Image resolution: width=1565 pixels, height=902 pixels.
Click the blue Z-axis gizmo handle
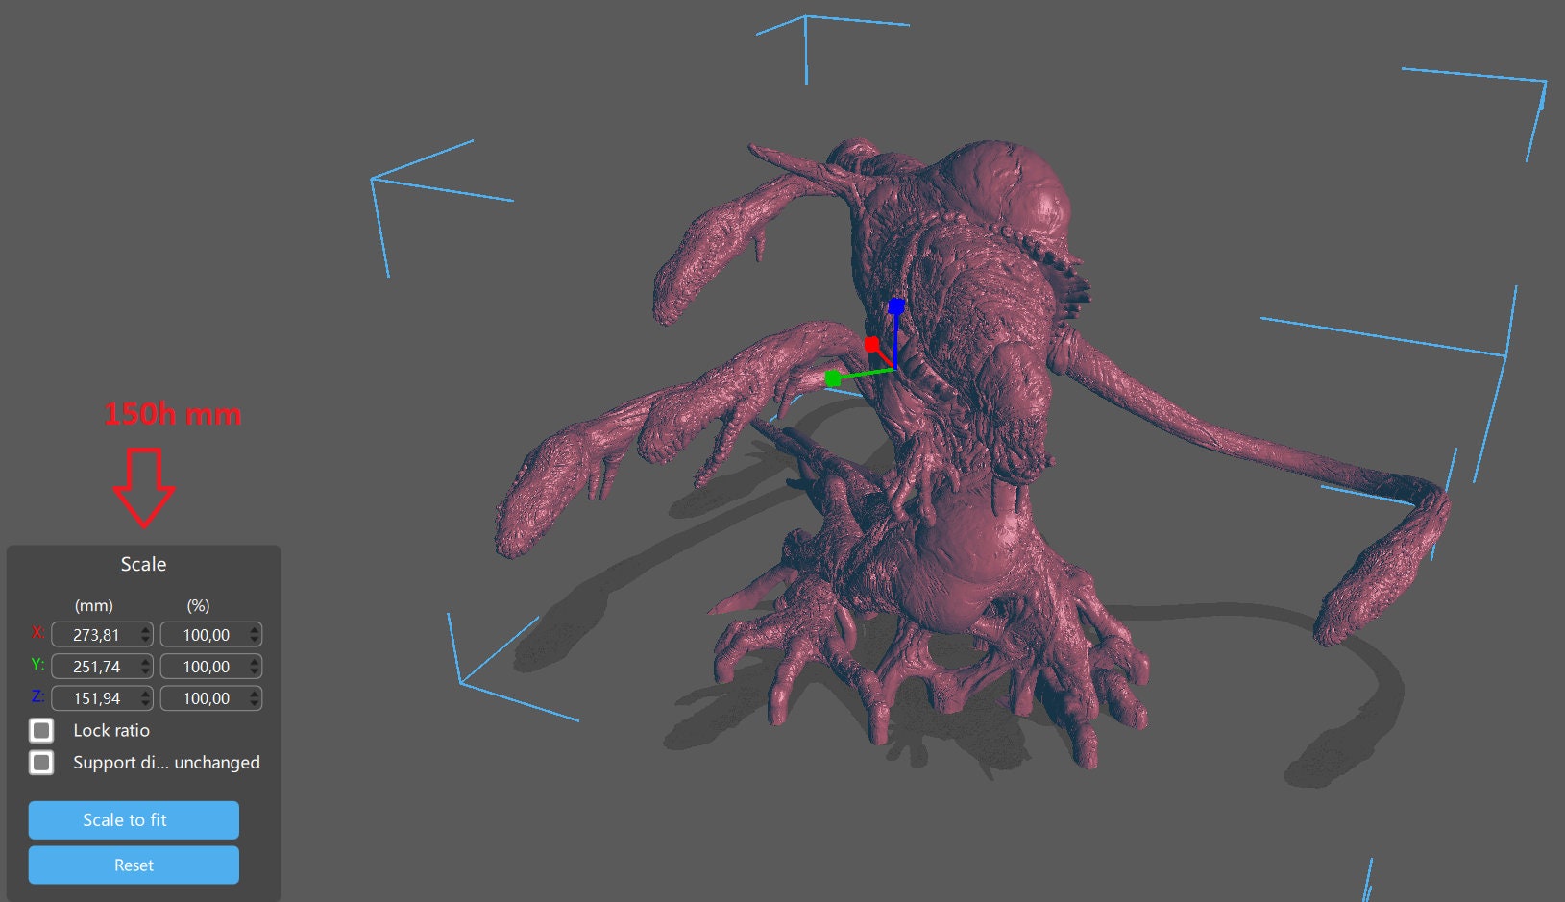[x=896, y=306]
